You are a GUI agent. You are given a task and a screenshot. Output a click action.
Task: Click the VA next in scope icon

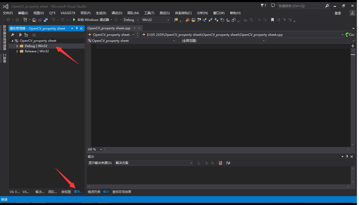pyautogui.click(x=216, y=20)
